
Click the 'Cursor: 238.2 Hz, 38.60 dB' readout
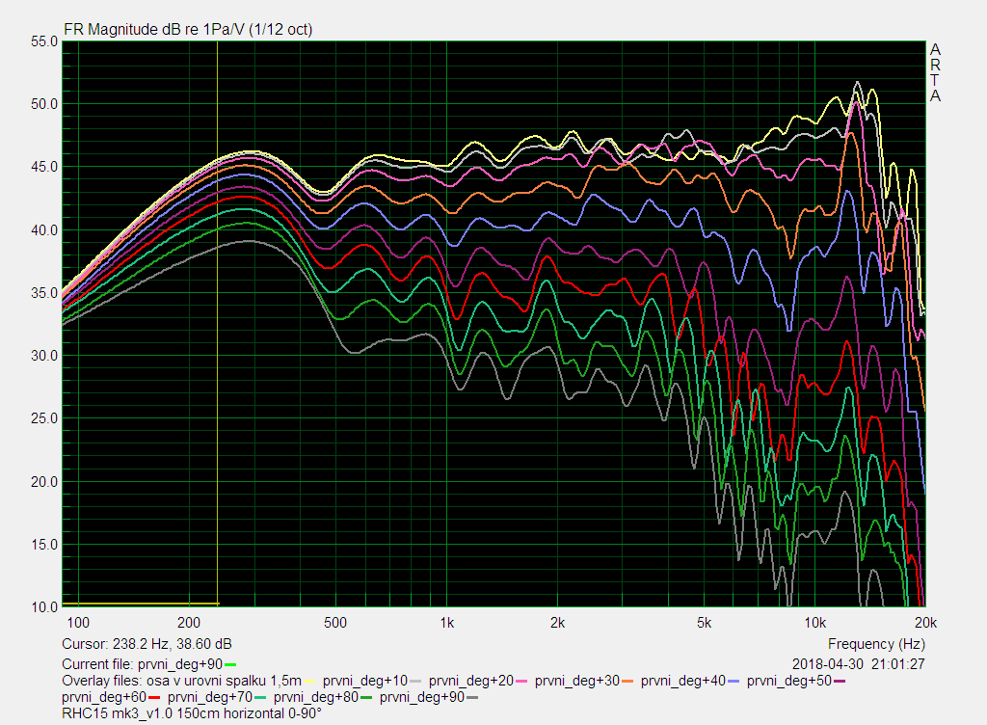147,644
